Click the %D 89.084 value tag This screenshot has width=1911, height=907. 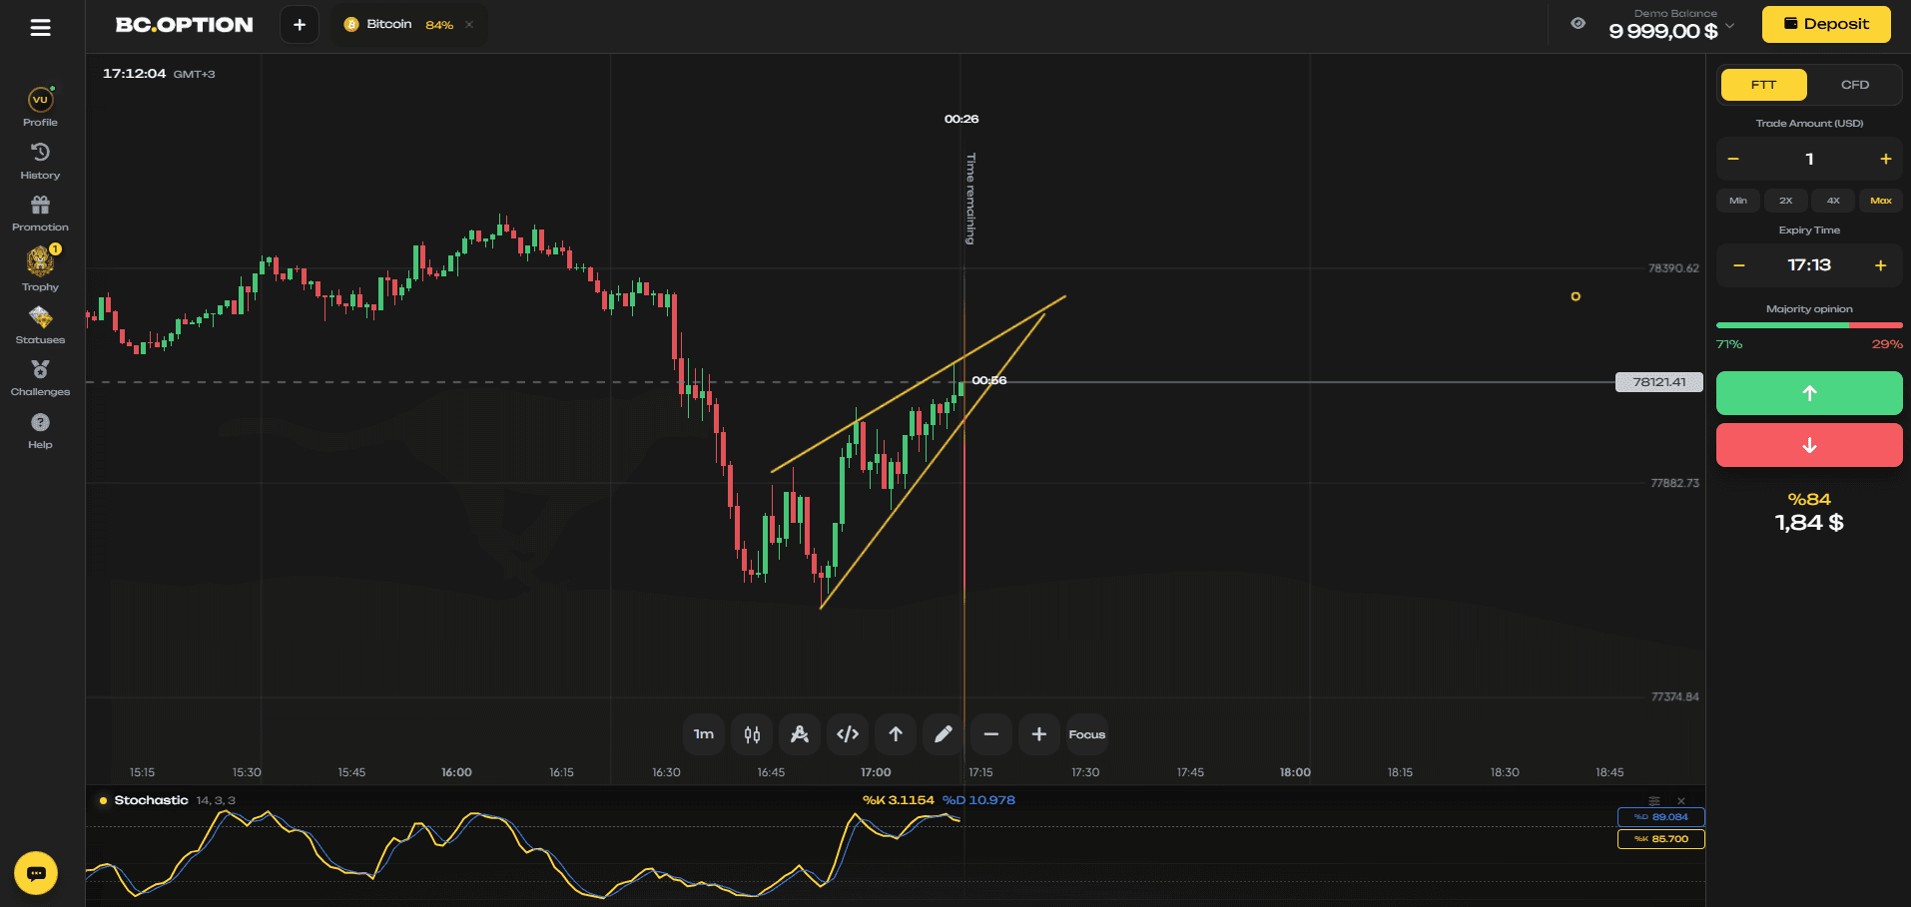1660,817
